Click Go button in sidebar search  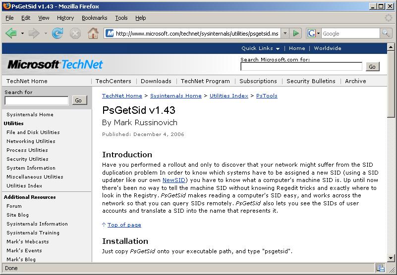click(x=78, y=100)
